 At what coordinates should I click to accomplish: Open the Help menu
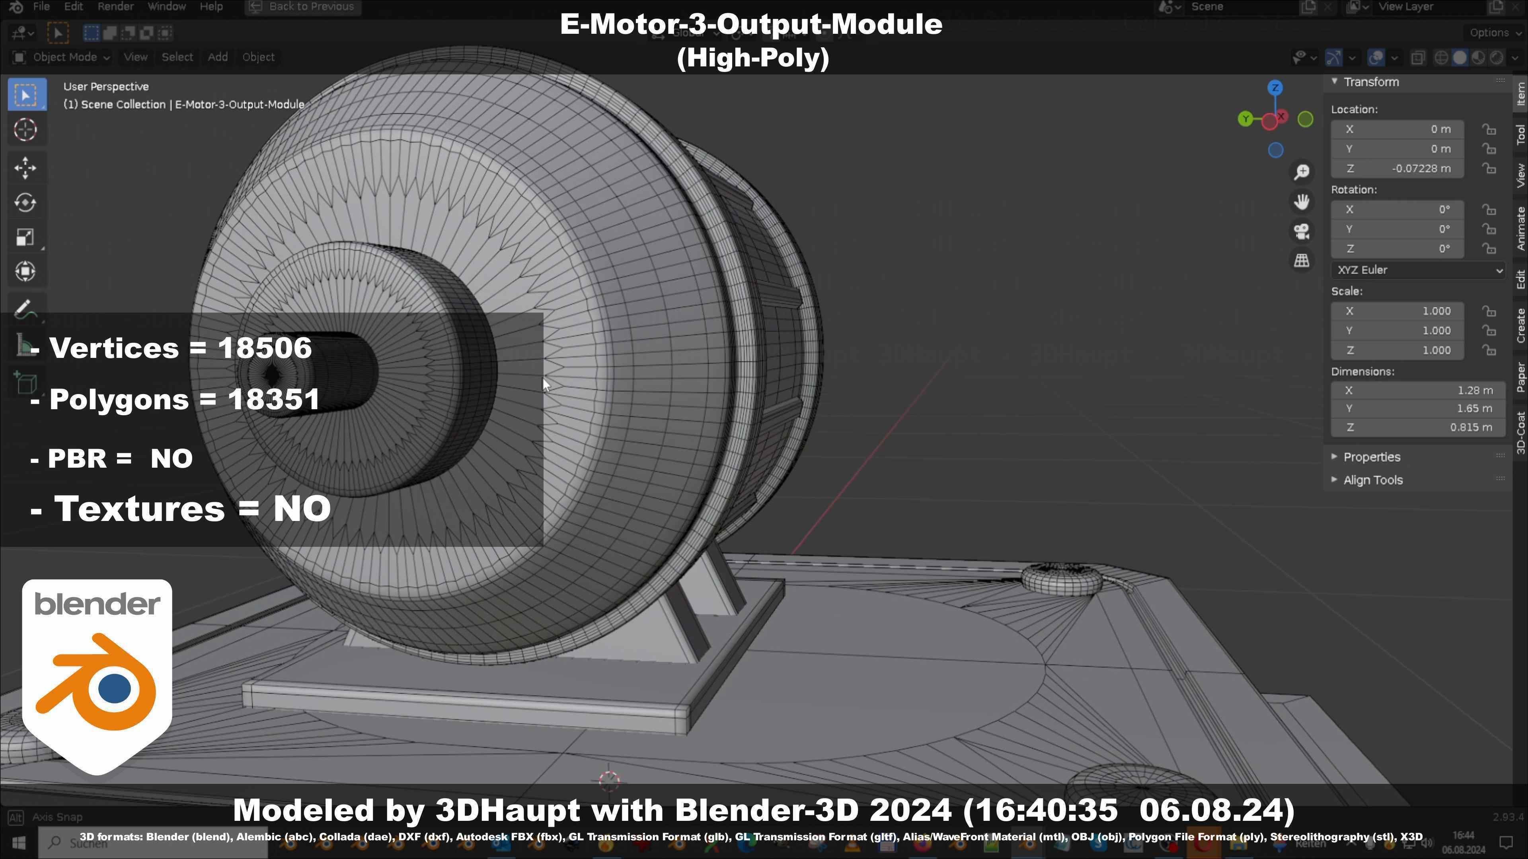211,6
